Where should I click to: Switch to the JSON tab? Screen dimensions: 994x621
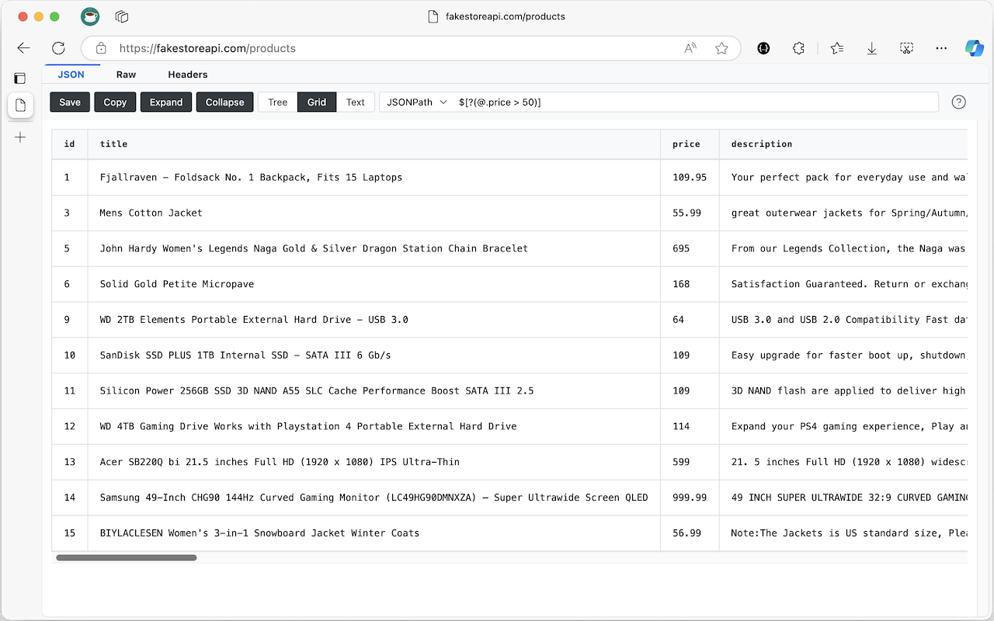[x=71, y=75]
